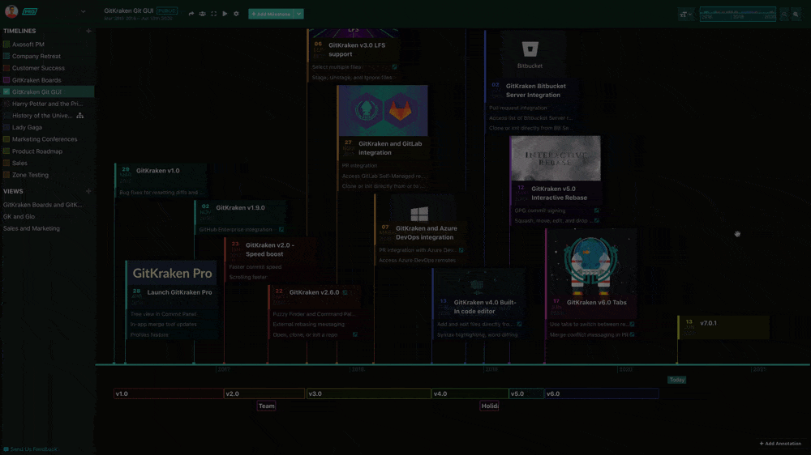This screenshot has height=455, width=811.
Task: Click the zoom out magnifier icon
Action: [784, 15]
